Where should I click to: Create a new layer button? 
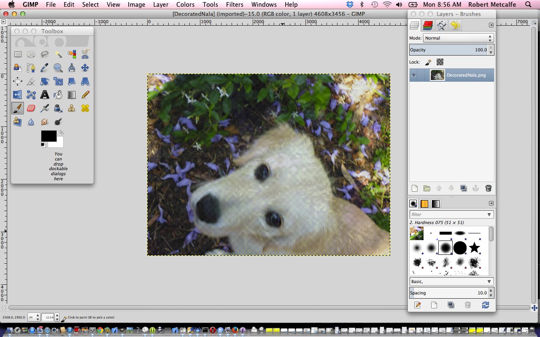(414, 188)
